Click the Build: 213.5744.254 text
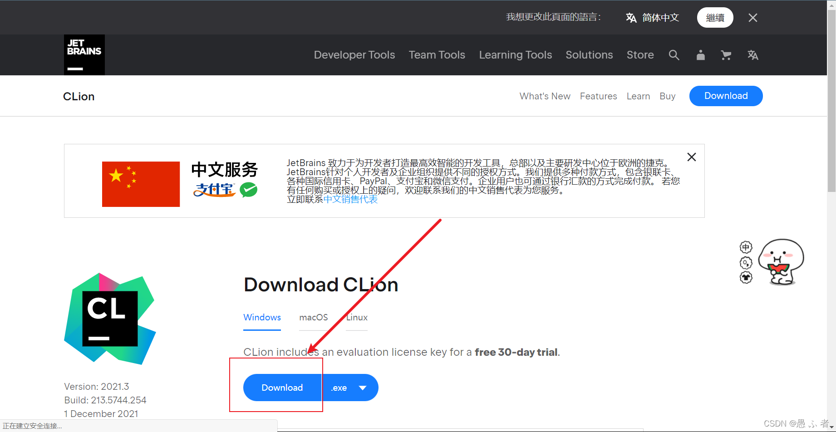Screen dimensions: 836x432 105,400
